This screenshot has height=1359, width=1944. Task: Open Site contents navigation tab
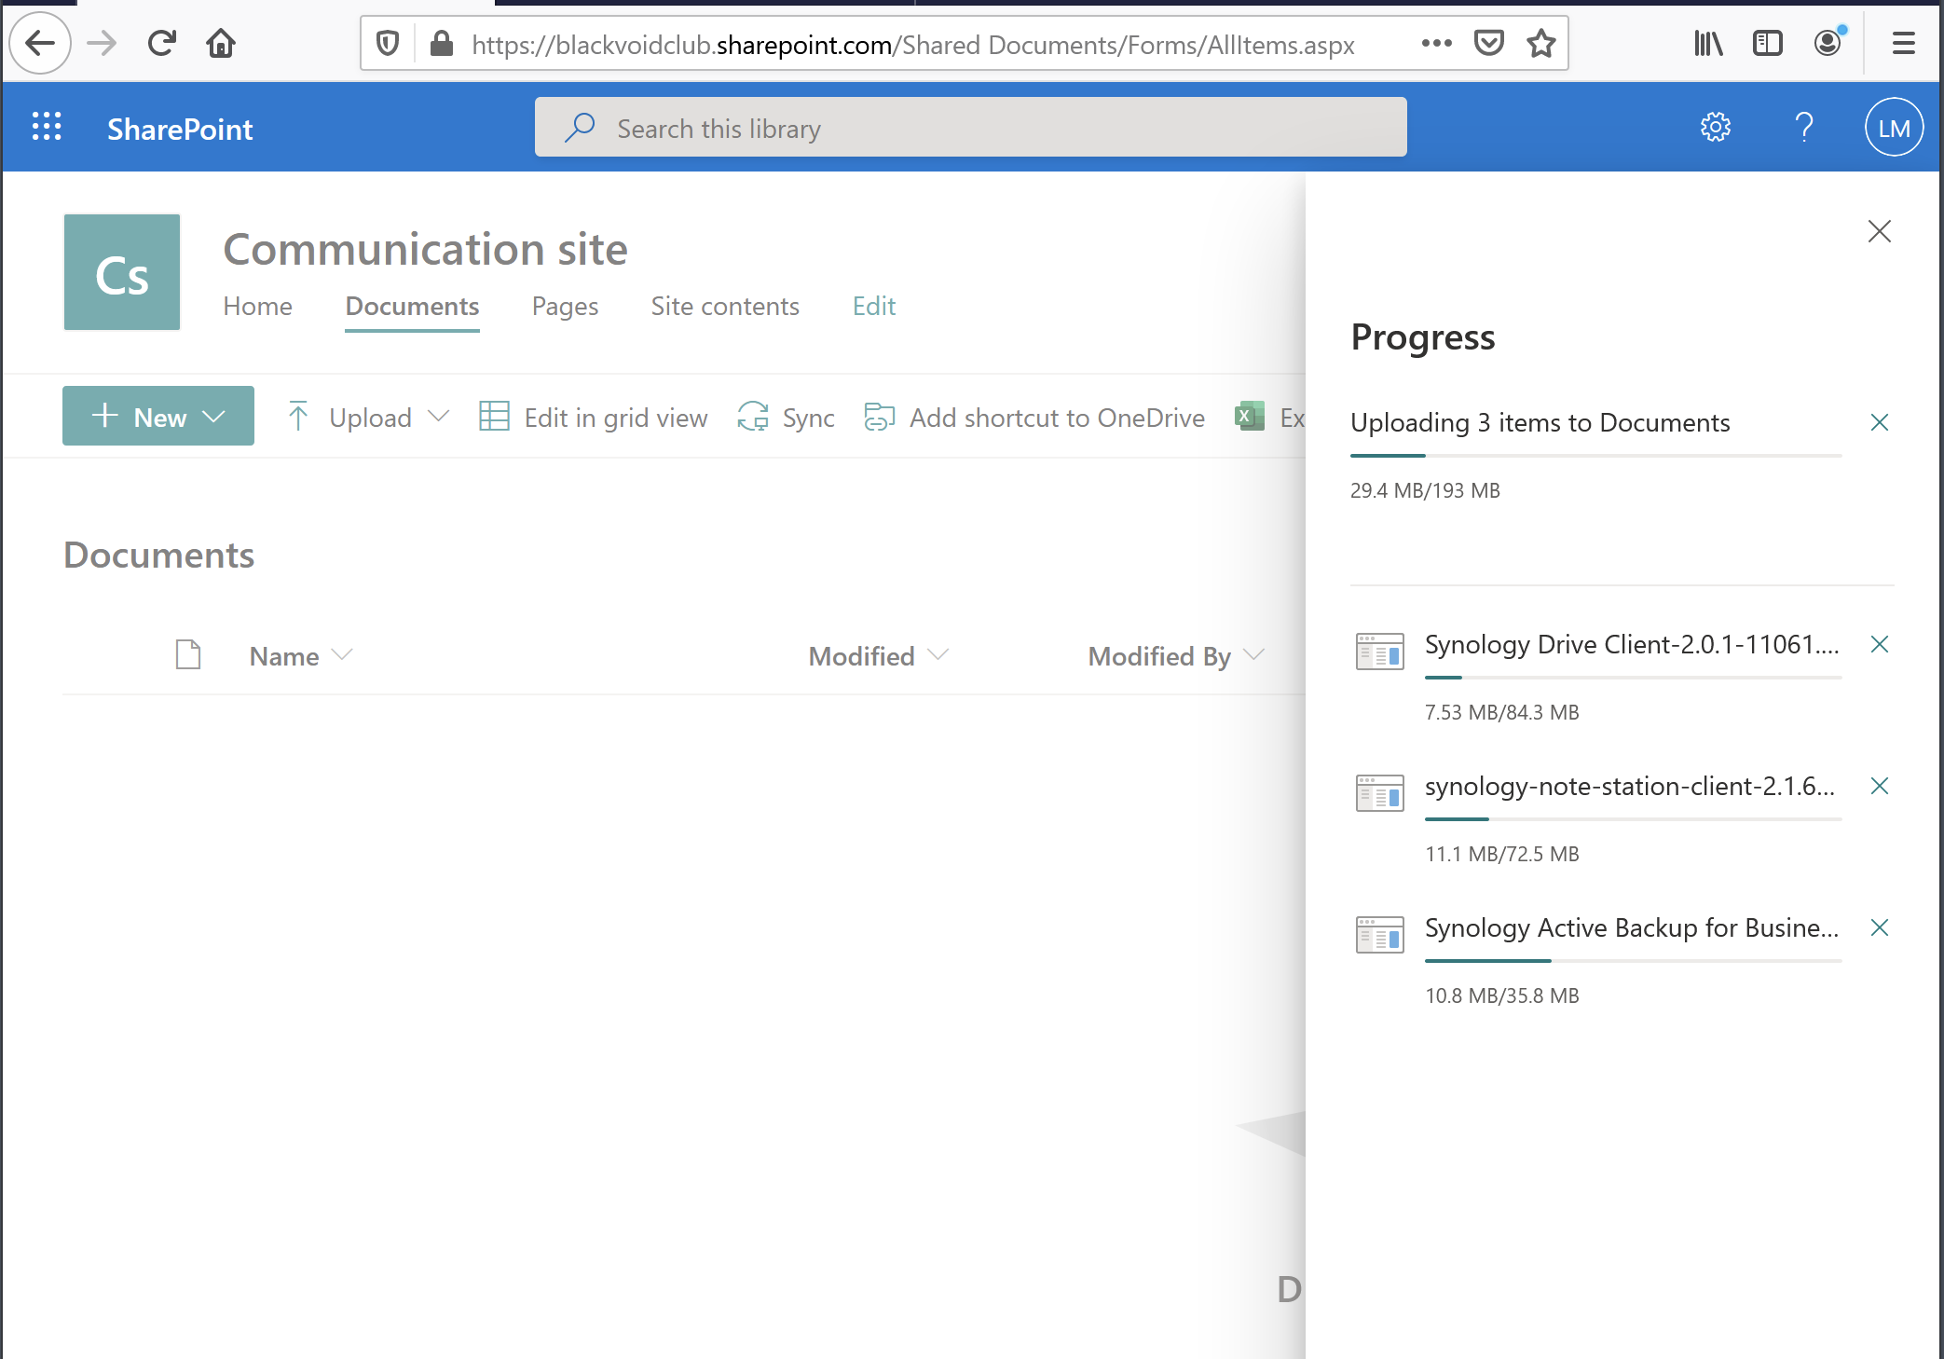[725, 306]
